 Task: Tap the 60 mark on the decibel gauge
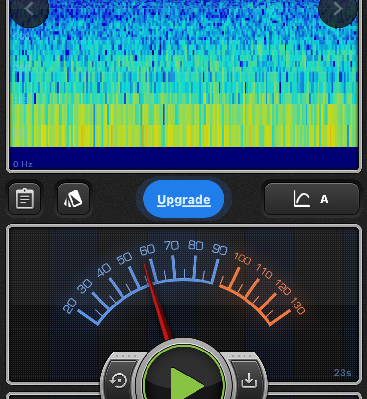coord(147,250)
